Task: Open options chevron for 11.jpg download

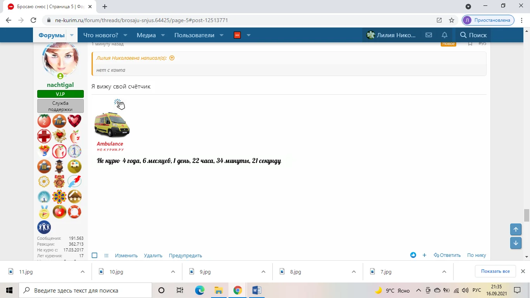Action: coord(83,272)
